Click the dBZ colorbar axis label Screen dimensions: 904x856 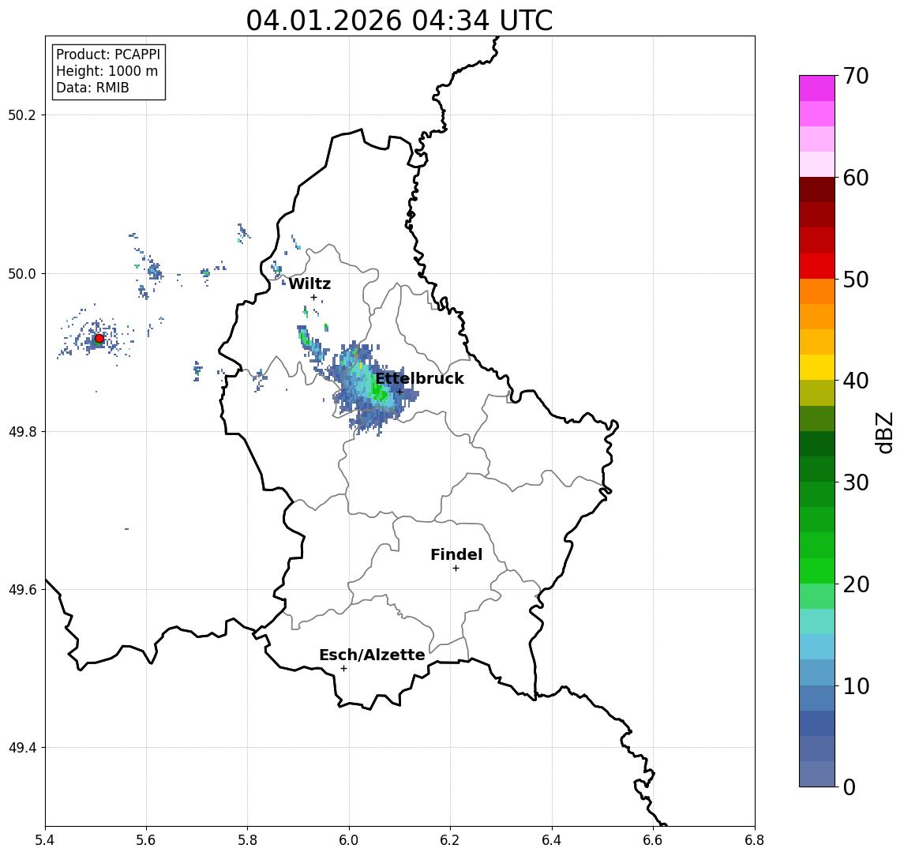pyautogui.click(x=885, y=432)
